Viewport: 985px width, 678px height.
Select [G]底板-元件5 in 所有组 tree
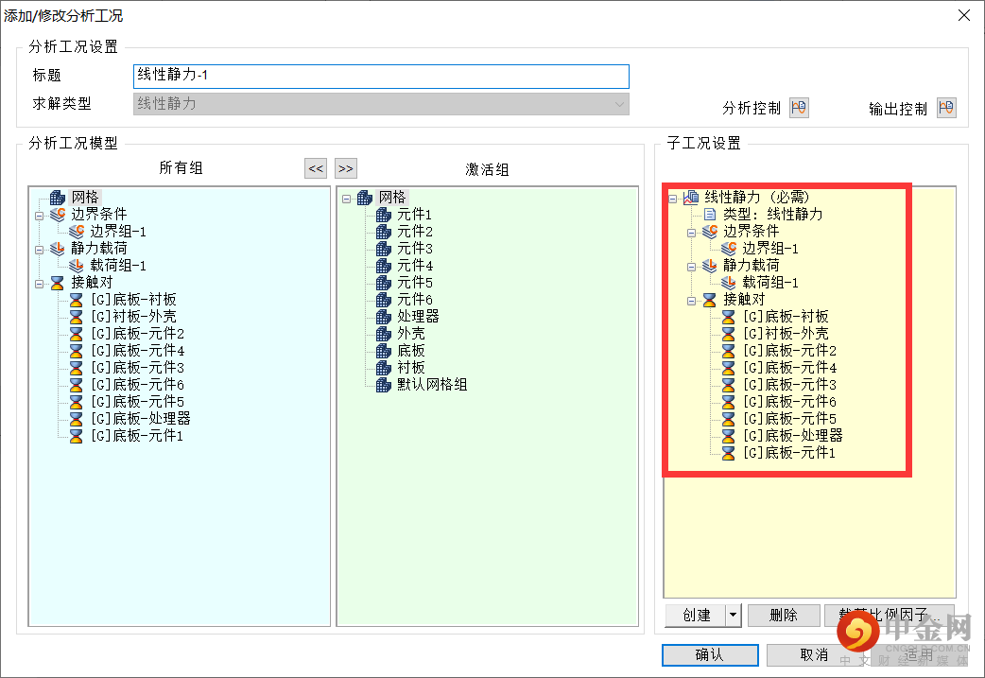tap(138, 402)
